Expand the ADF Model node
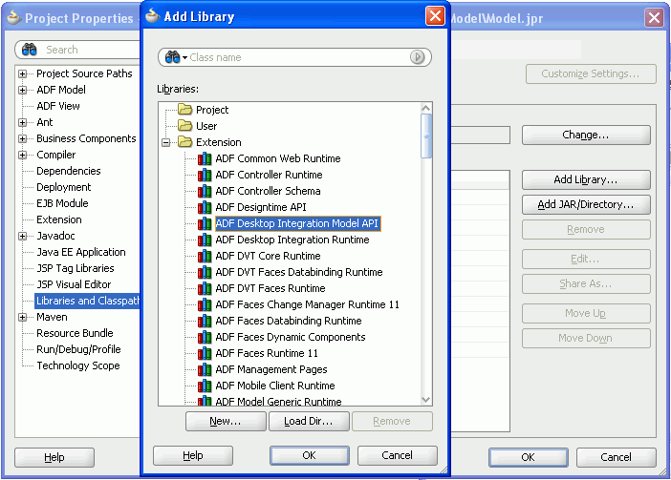 [23, 90]
